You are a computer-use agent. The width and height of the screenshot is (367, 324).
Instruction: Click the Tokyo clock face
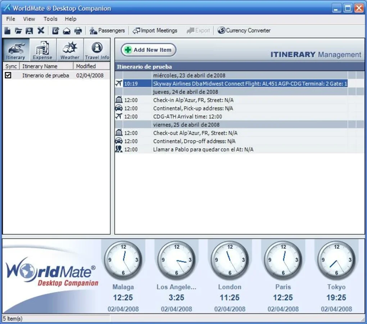pyautogui.click(x=336, y=260)
